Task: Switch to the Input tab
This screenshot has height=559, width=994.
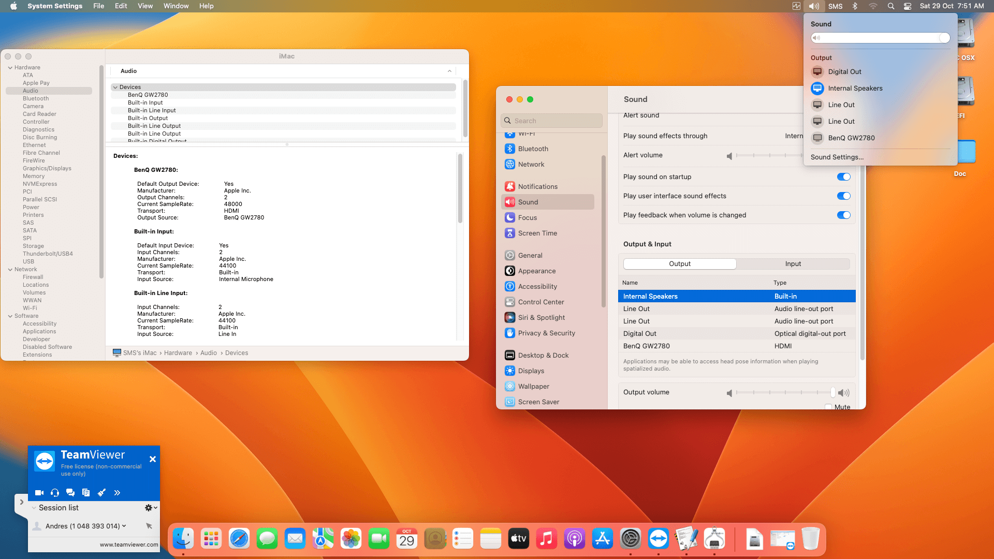Action: pyautogui.click(x=793, y=263)
